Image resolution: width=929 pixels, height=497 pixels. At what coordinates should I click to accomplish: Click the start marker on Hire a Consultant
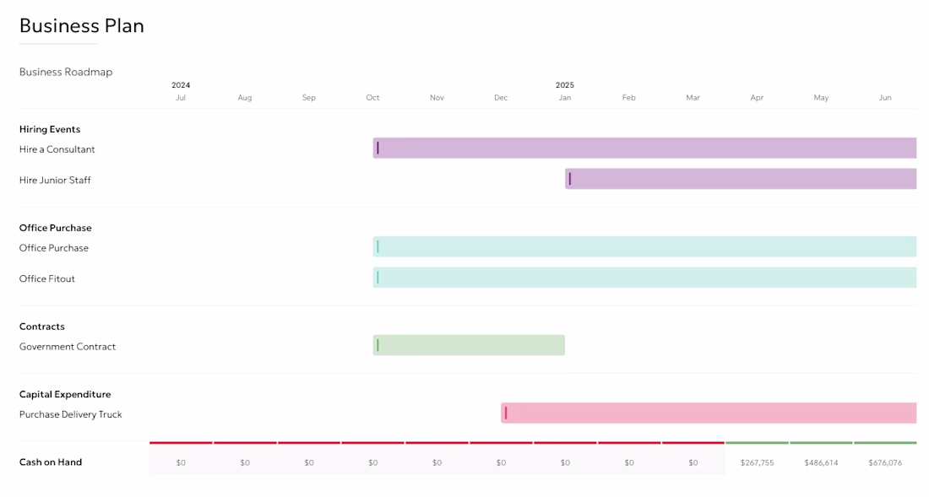(378, 148)
